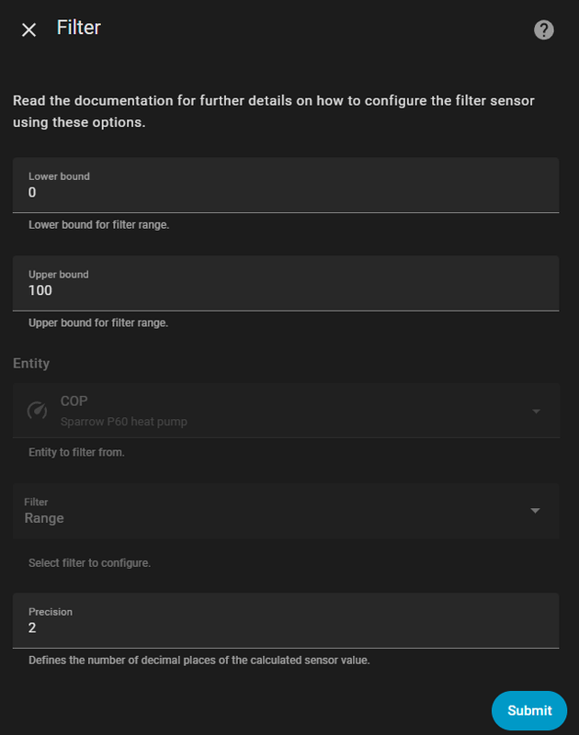Click the Entity section header
Viewport: 579px width, 735px height.
(x=31, y=364)
